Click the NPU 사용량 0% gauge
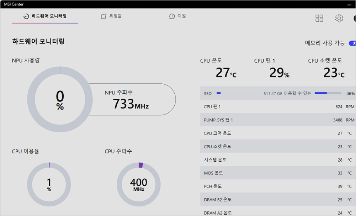Viewport: 356px width, 216px height. 60,100
